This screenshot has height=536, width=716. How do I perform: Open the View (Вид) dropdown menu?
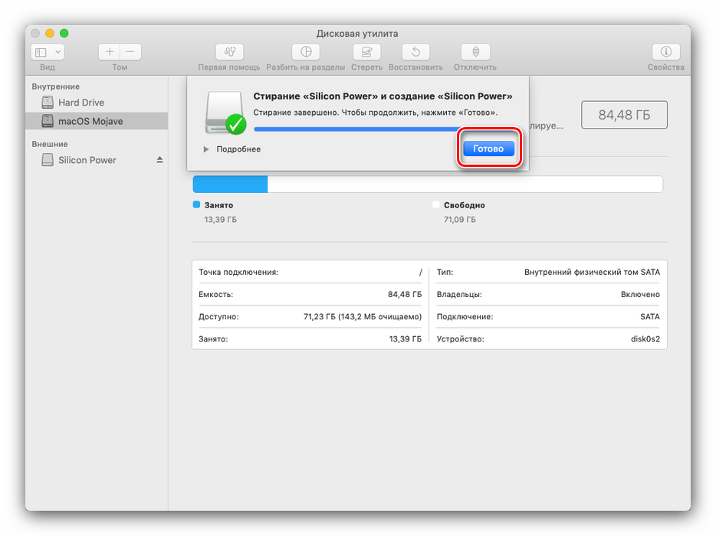tap(48, 52)
